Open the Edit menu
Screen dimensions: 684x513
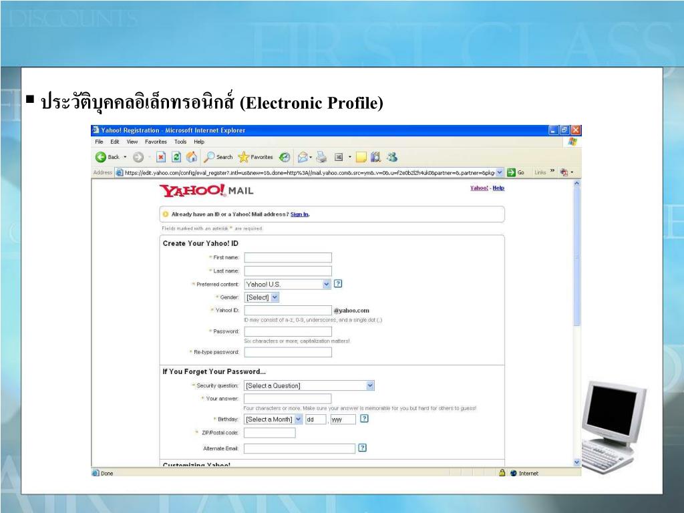115,142
